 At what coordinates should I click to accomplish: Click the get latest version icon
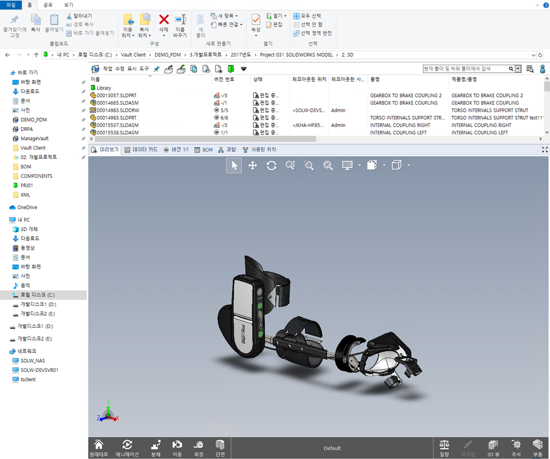194,69
